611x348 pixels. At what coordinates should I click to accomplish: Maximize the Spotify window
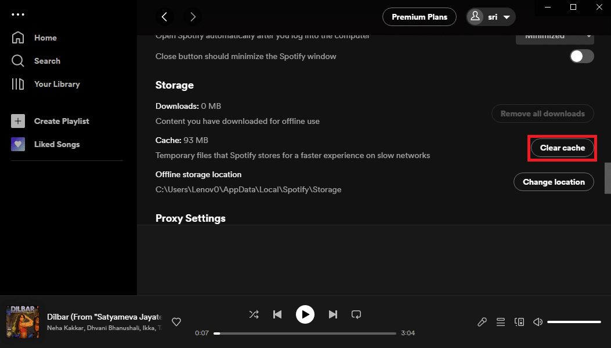pos(573,7)
